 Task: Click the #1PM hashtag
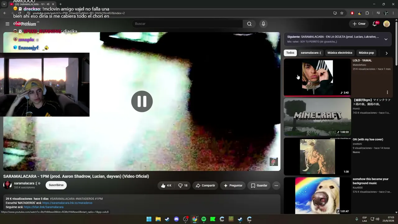(99, 199)
